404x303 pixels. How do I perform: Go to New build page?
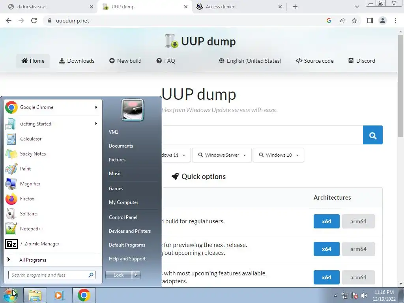(x=125, y=61)
